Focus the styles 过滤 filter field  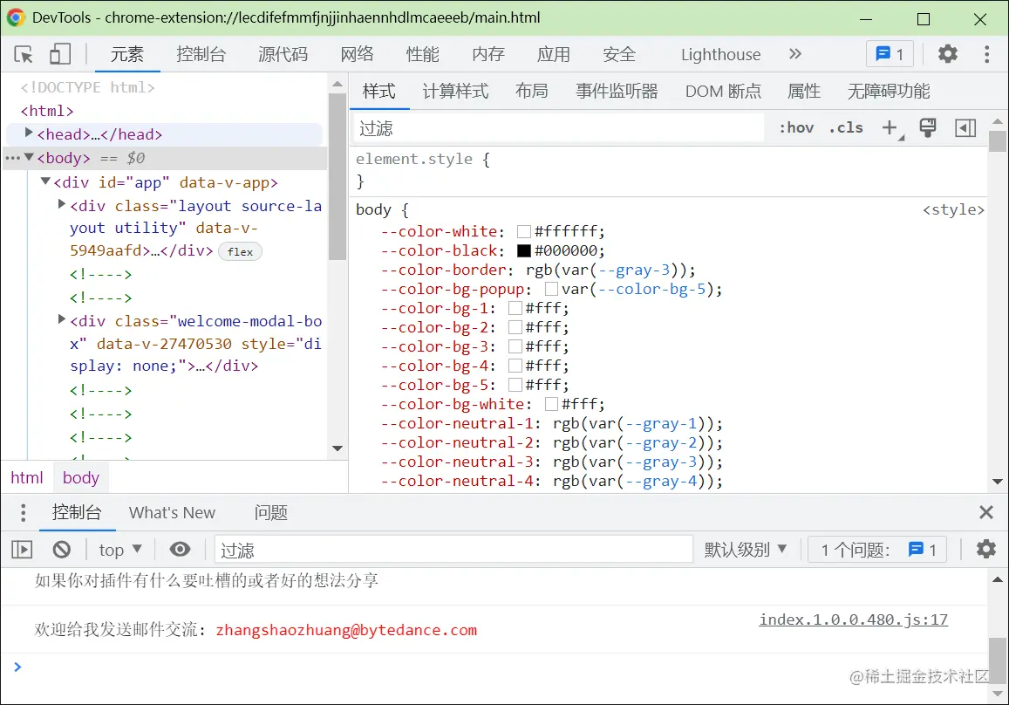point(558,128)
